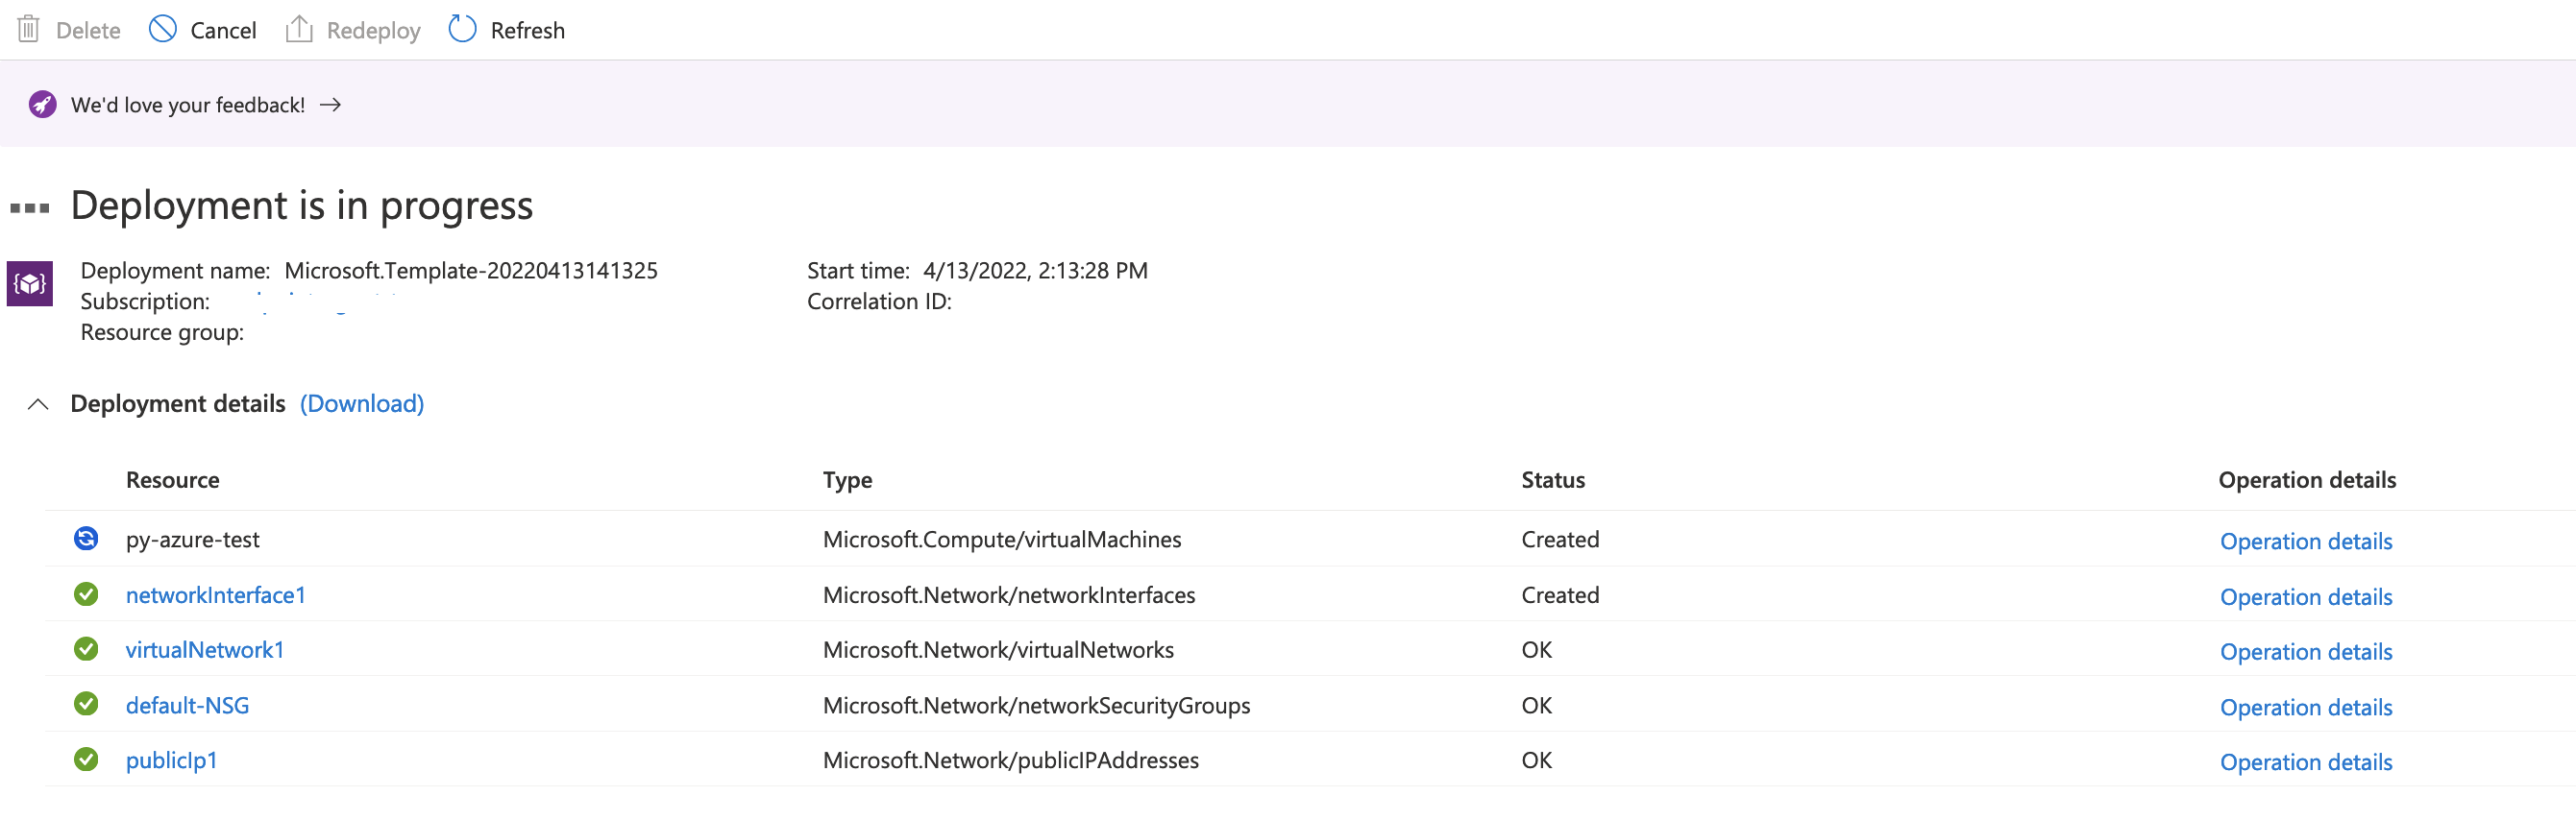Select the Microsoft.Network/virtualNetworks type cell
2576x820 pixels.
tap(998, 650)
